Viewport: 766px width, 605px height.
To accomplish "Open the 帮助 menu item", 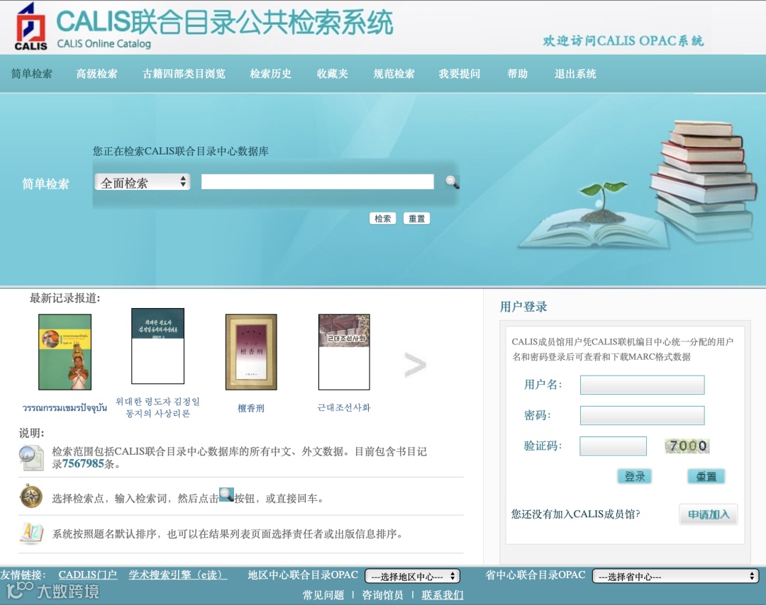I will [x=517, y=74].
